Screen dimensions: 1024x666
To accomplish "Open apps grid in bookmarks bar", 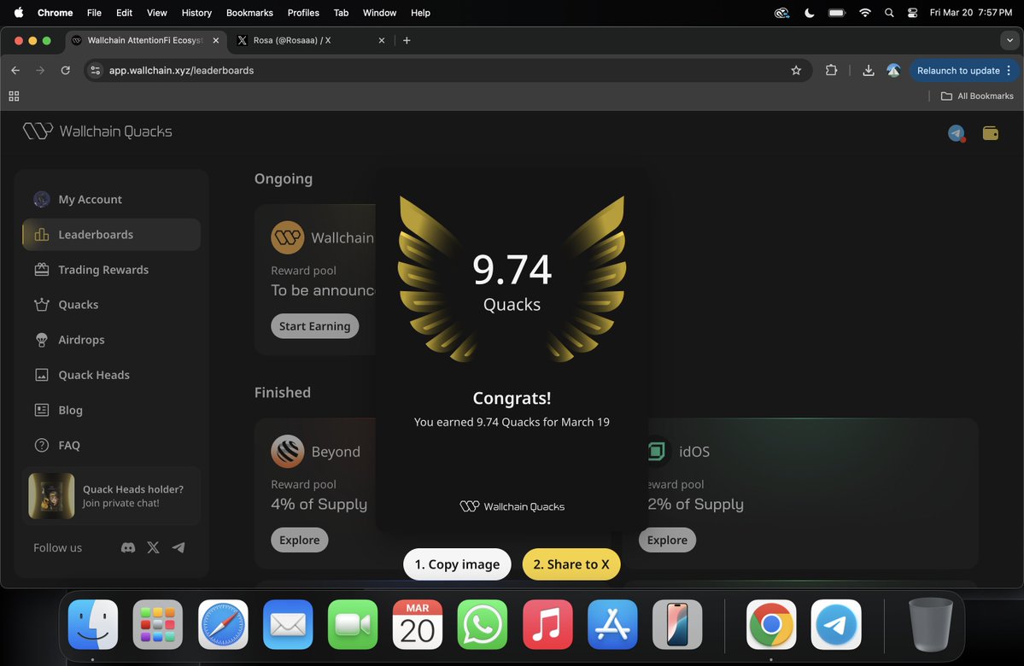I will tap(14, 96).
